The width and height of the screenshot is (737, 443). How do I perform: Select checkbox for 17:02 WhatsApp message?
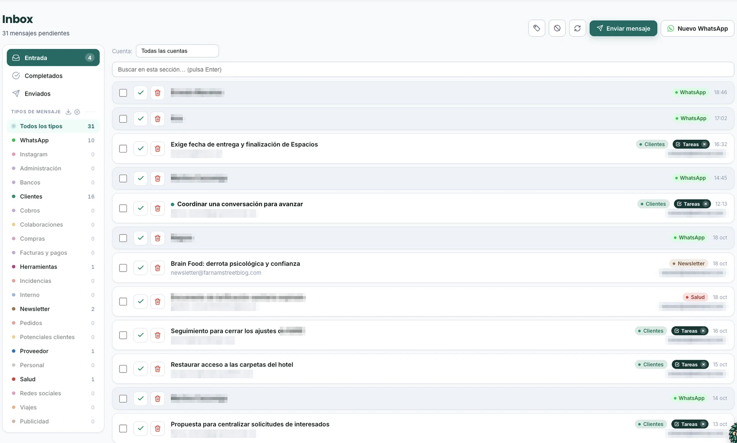pyautogui.click(x=123, y=119)
